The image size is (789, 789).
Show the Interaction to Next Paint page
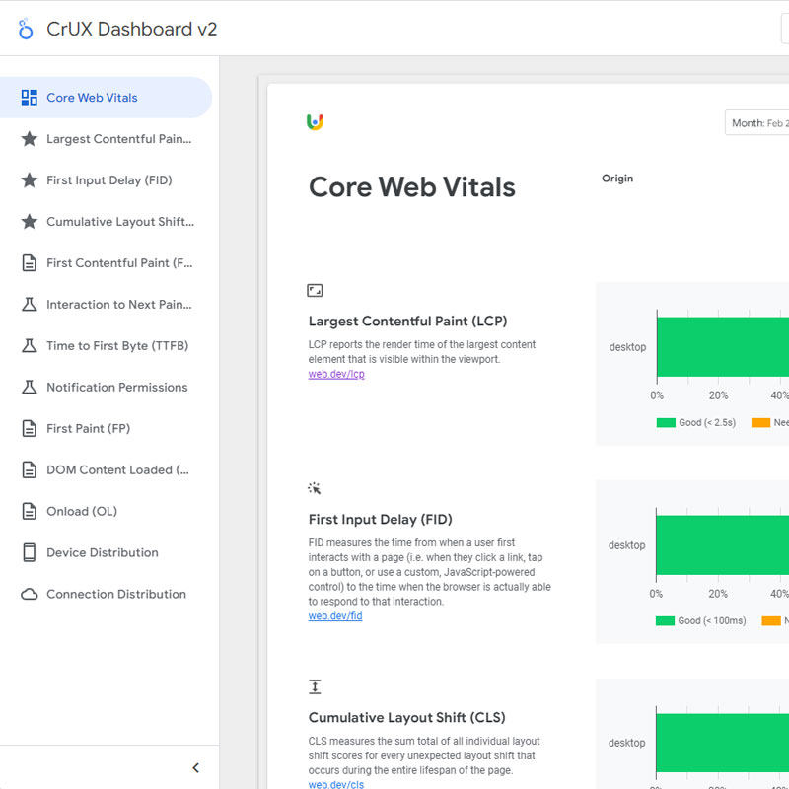pos(106,305)
